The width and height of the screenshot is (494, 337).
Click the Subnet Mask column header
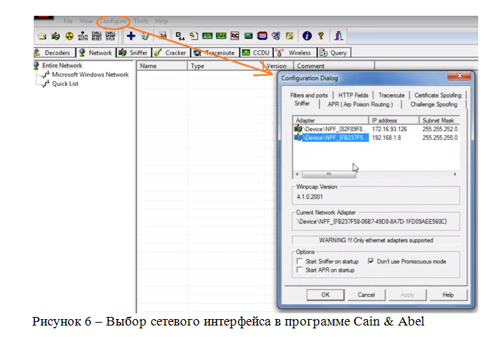coord(440,120)
